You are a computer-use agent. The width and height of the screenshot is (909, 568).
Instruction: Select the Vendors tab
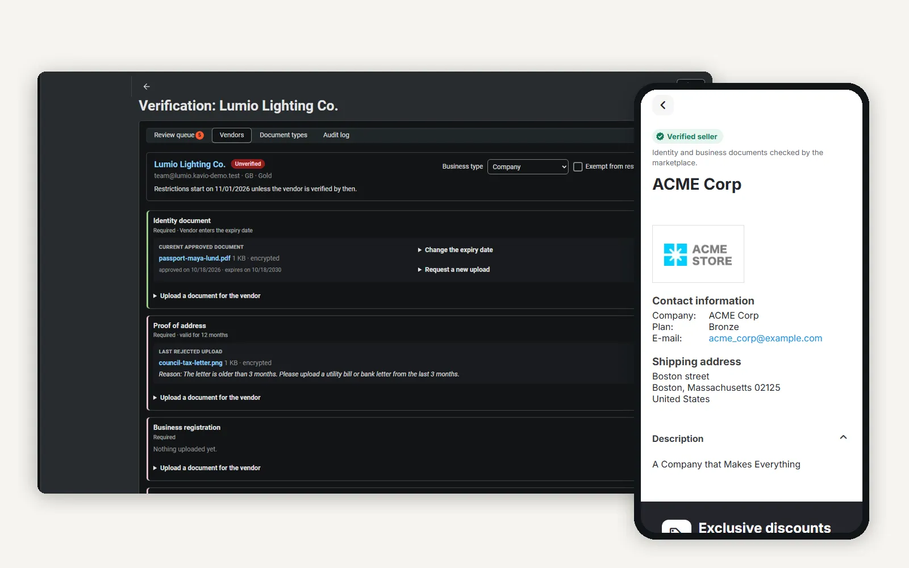[232, 135]
